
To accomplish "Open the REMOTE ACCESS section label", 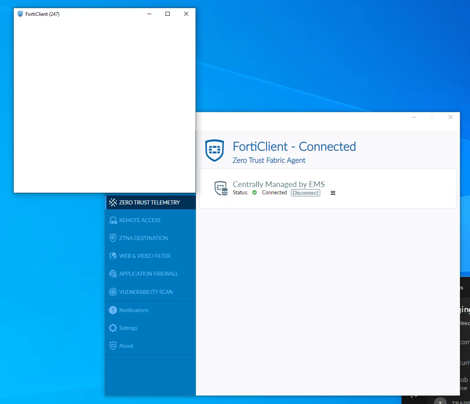I will pyautogui.click(x=140, y=220).
